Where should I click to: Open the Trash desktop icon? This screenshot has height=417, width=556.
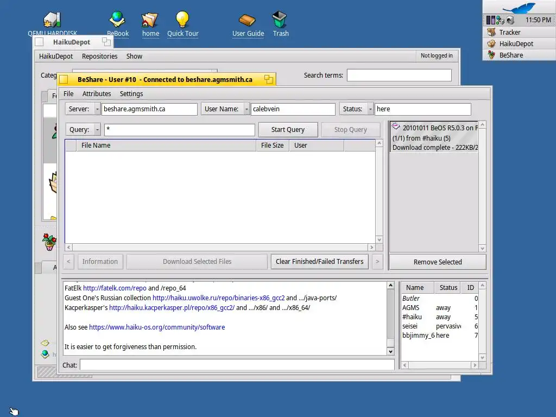tap(280, 20)
